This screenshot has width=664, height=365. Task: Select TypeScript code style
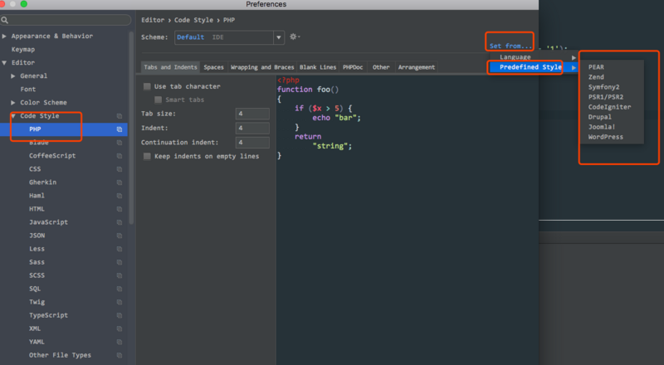48,315
